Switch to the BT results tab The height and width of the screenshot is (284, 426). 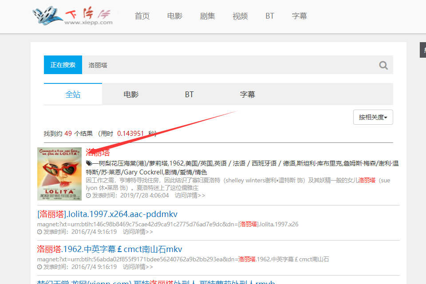[x=189, y=94]
